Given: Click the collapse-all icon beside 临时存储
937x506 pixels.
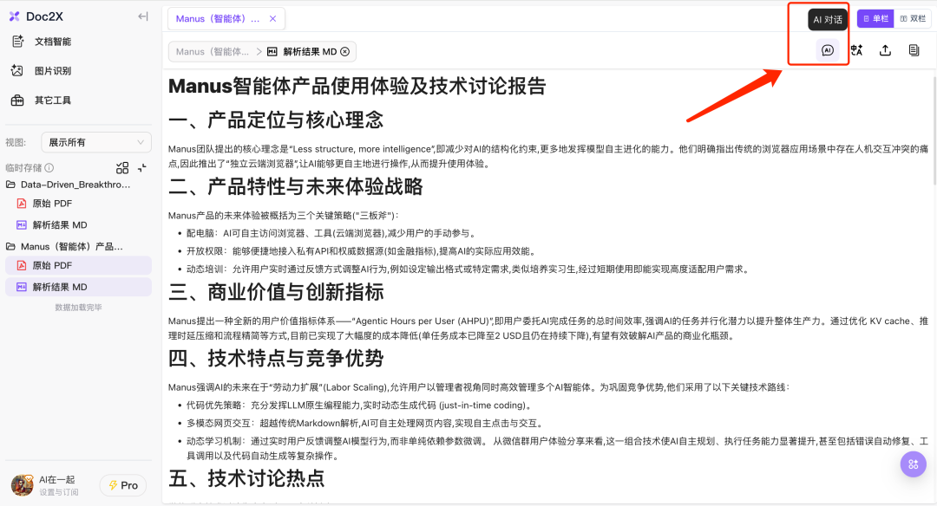Looking at the screenshot, I should coord(142,168).
